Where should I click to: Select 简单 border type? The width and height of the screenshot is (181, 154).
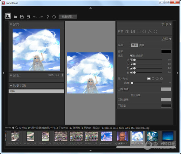click(134, 45)
